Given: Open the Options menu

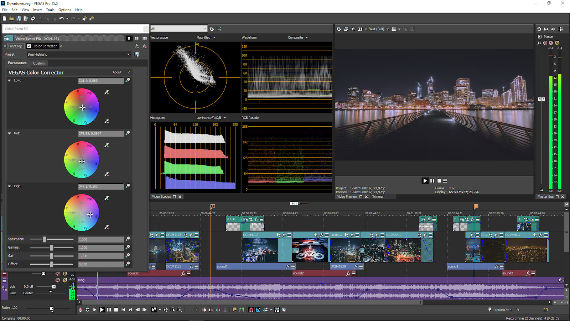Looking at the screenshot, I should [64, 10].
